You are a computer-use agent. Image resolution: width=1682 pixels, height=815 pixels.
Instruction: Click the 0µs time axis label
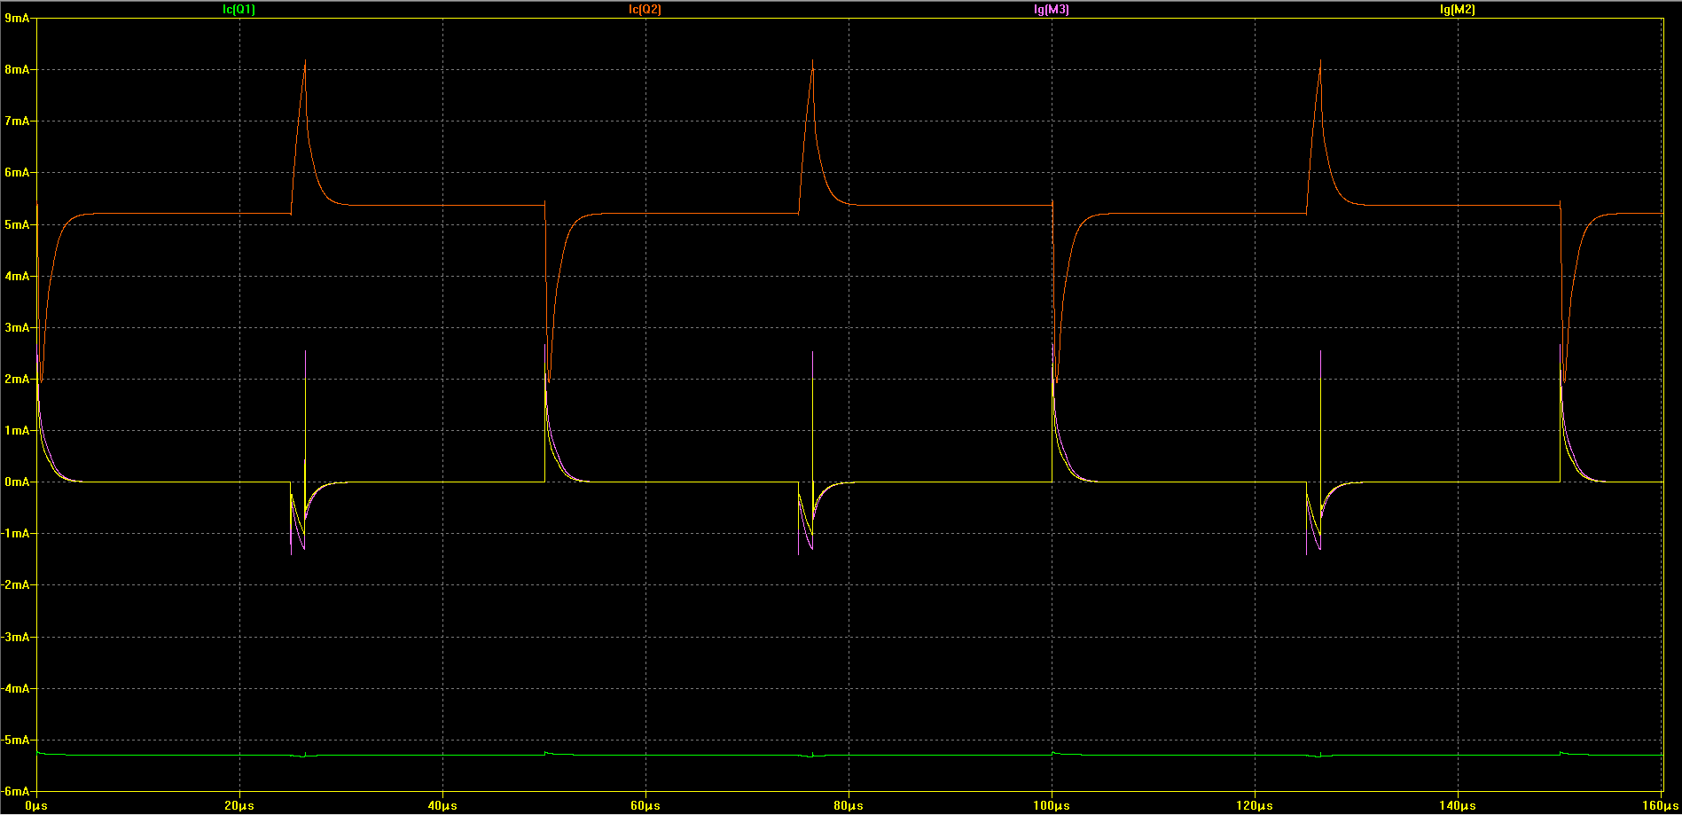tap(36, 806)
